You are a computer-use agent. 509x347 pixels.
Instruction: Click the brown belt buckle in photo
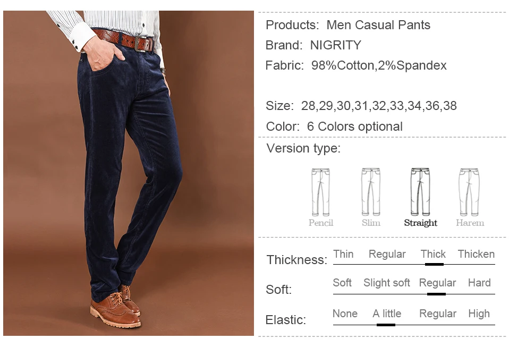[x=143, y=44]
